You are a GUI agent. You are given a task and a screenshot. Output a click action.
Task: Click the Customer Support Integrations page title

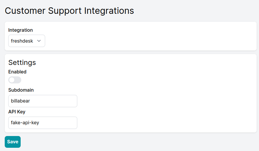click(x=69, y=11)
